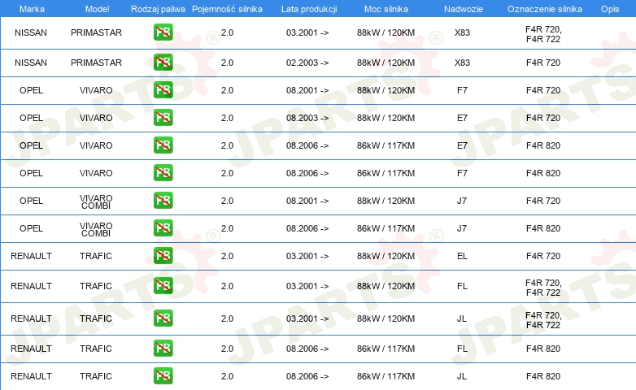Click the Oznaczenie silnika column header

(545, 9)
